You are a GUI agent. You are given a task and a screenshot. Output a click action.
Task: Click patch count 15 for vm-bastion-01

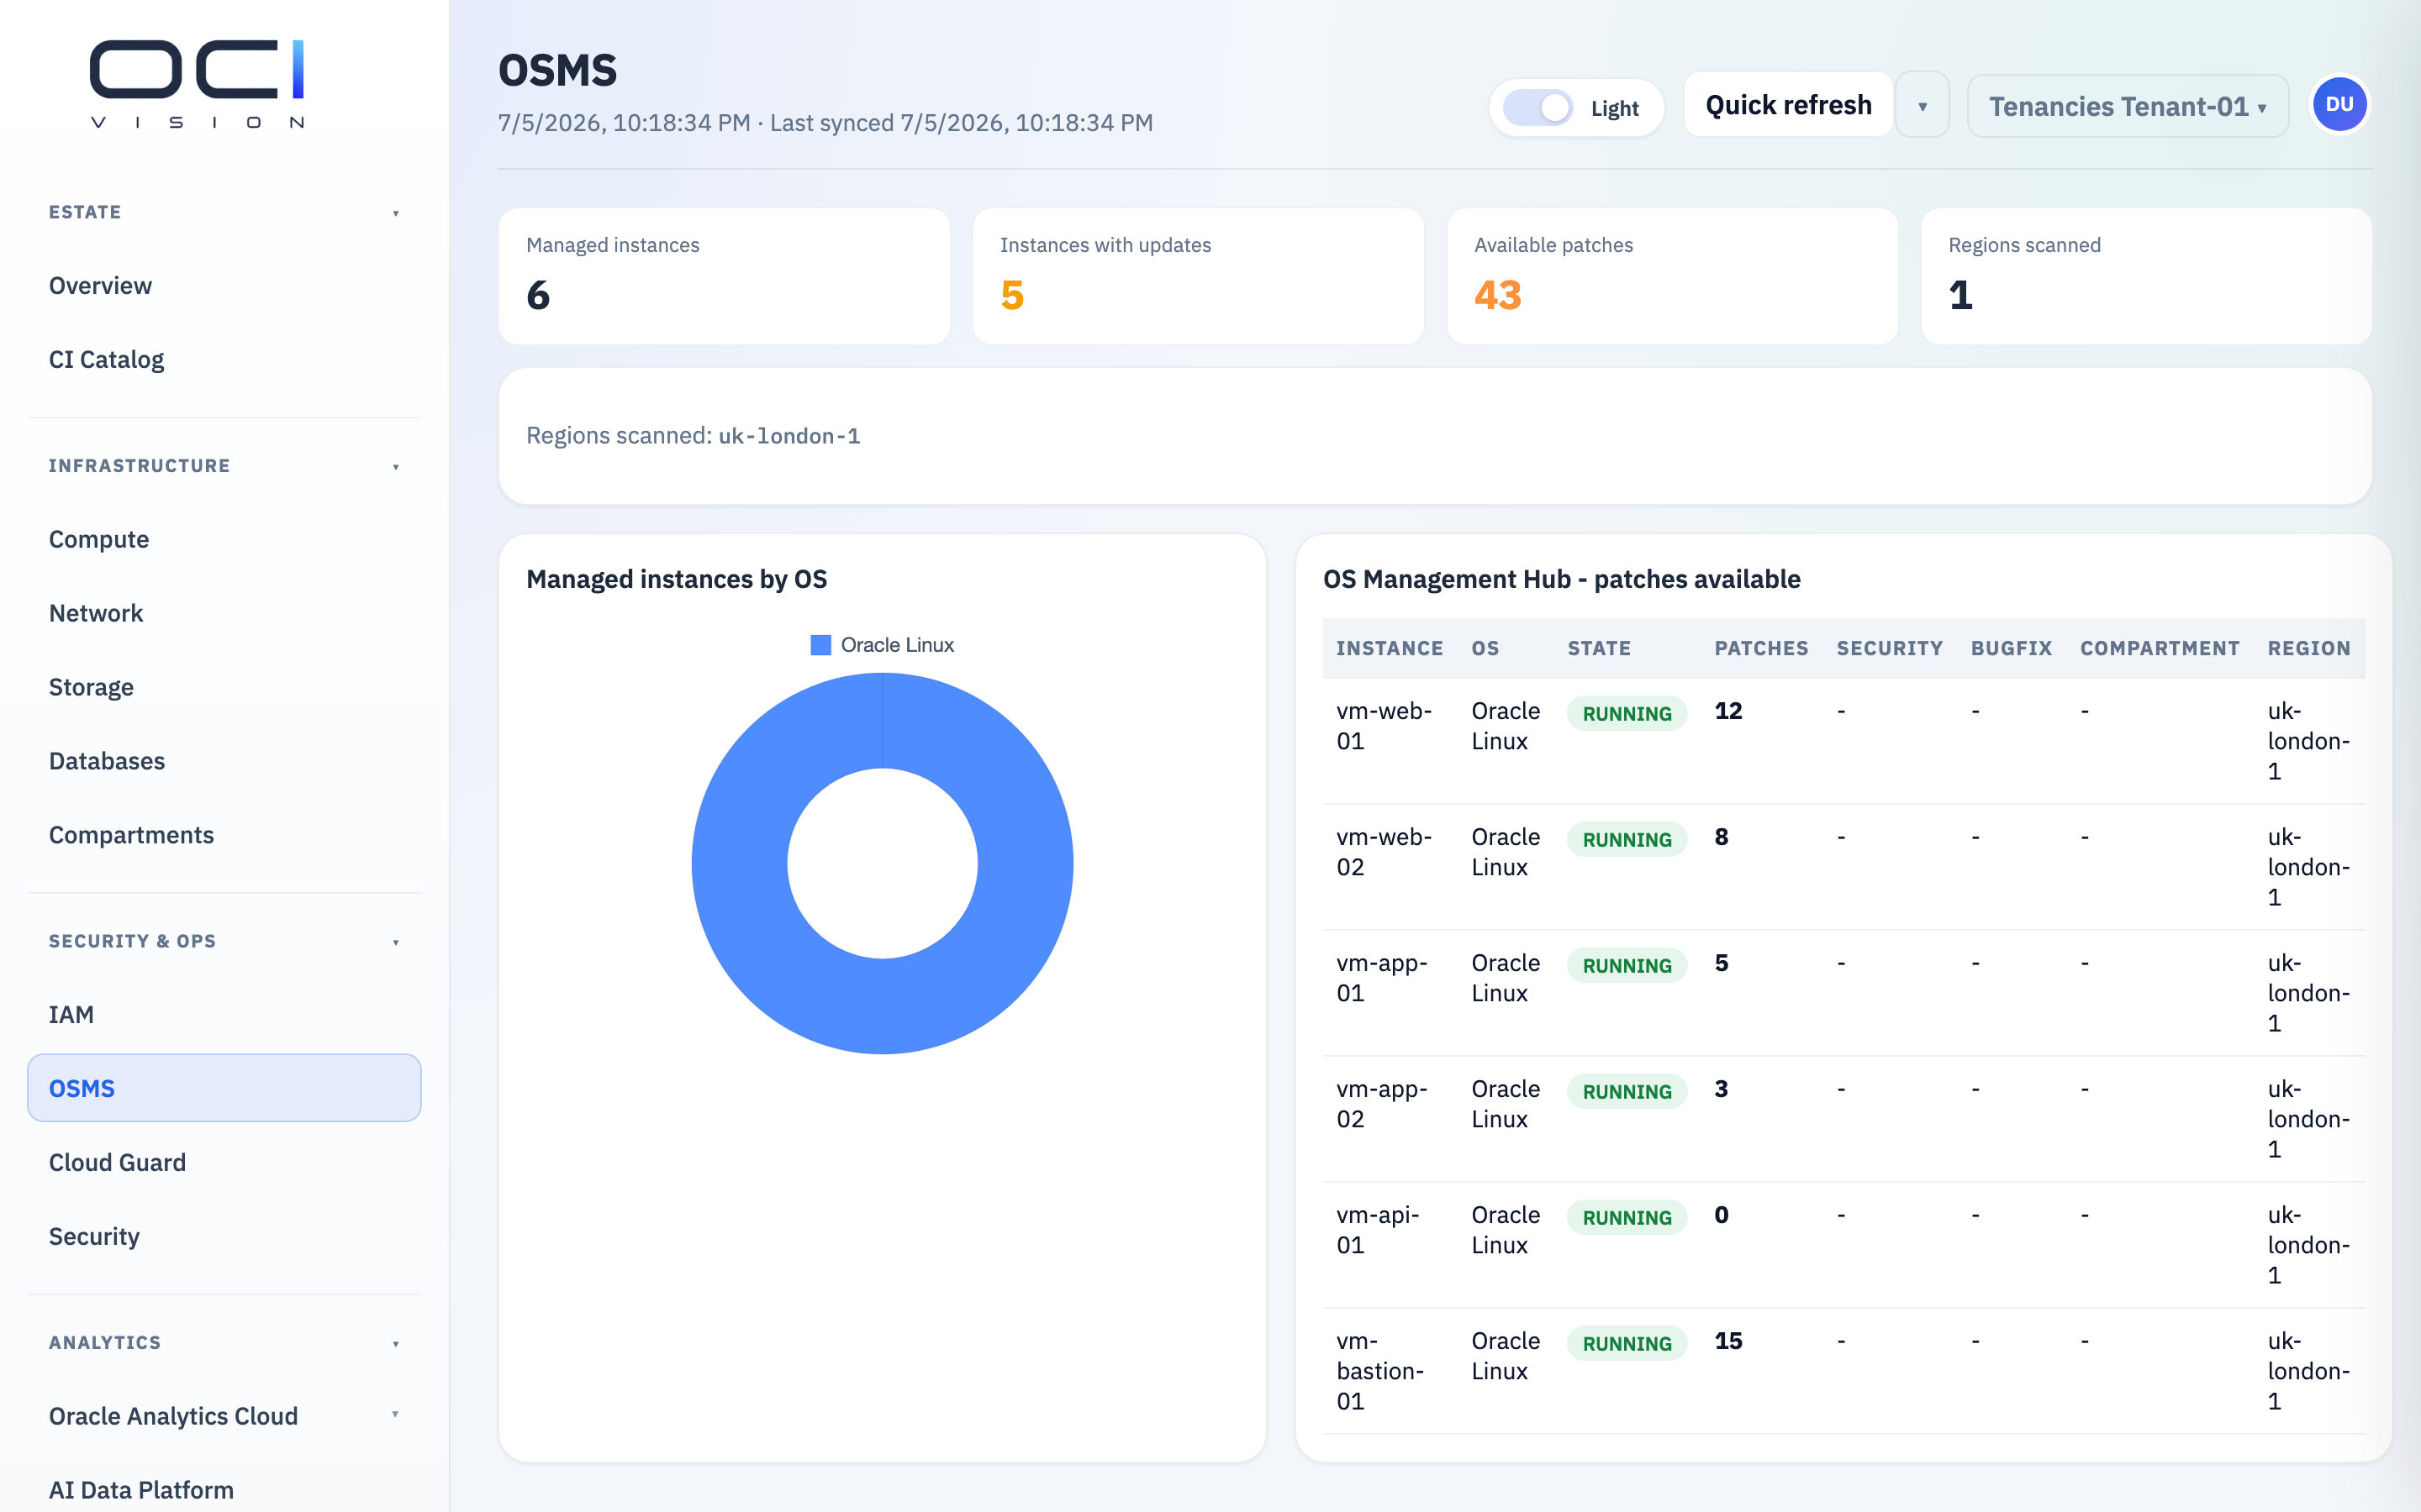pyautogui.click(x=1727, y=1341)
